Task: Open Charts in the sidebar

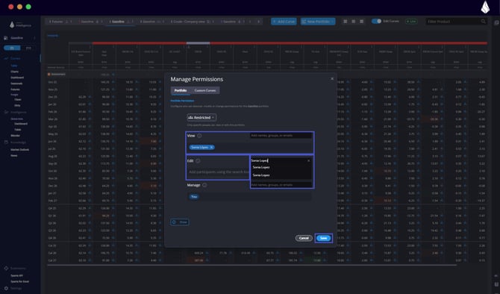Action: coord(14,72)
